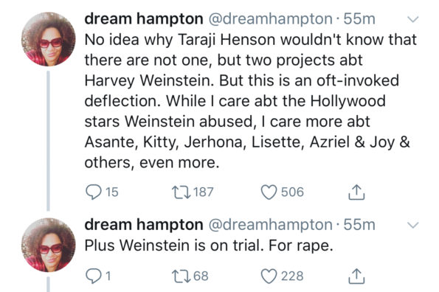Screen dimensions: 439x292
Task: Visit @dreamhampton handle on the first tweet
Action: pyautogui.click(x=271, y=19)
